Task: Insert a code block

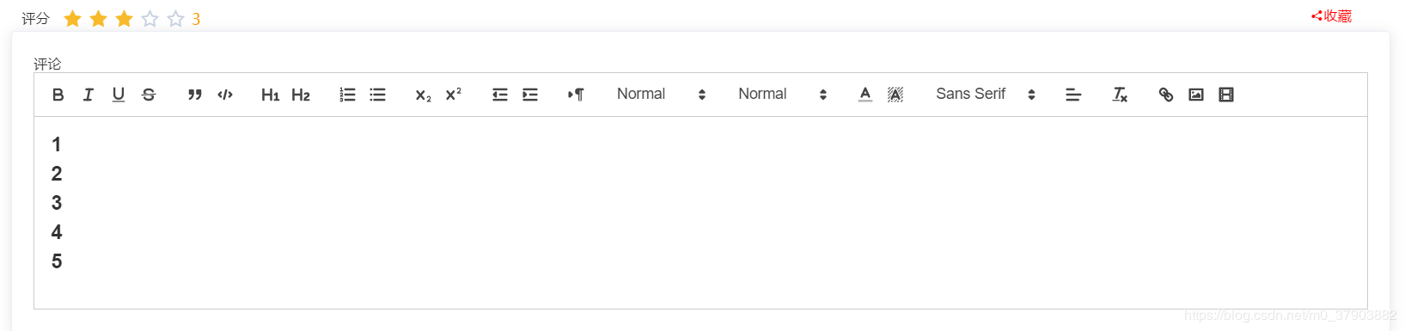Action: tap(225, 95)
